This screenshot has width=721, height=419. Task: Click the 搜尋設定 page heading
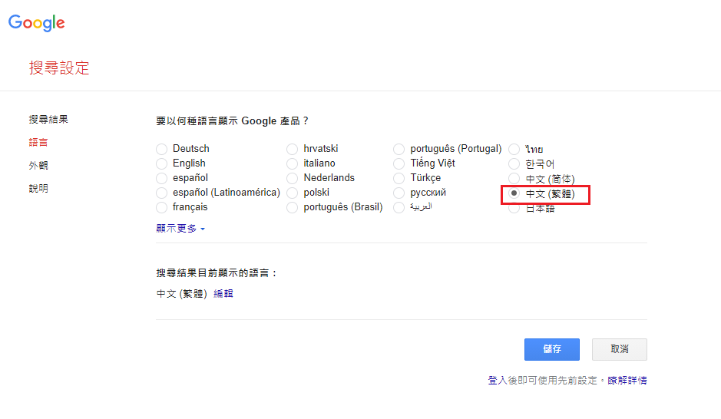click(x=59, y=68)
